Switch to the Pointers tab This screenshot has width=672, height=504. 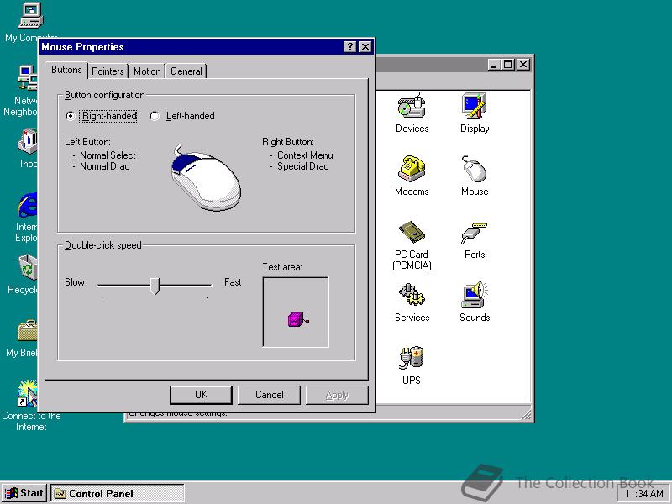pos(108,71)
